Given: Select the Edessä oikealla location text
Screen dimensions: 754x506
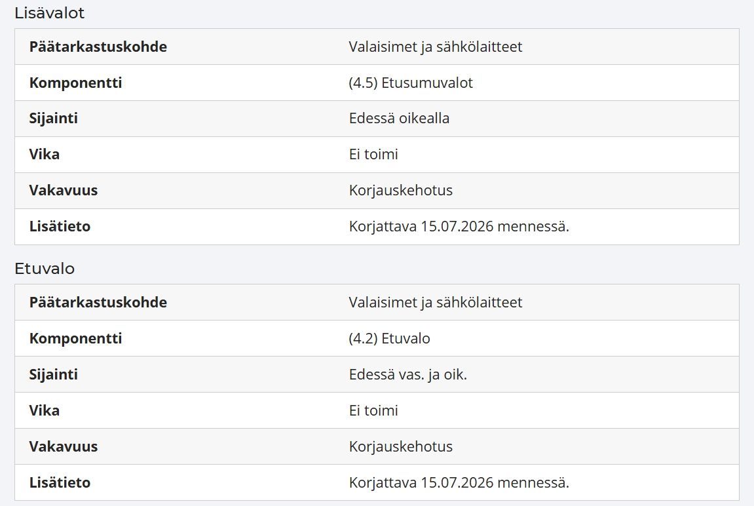Looking at the screenshot, I should (399, 119).
